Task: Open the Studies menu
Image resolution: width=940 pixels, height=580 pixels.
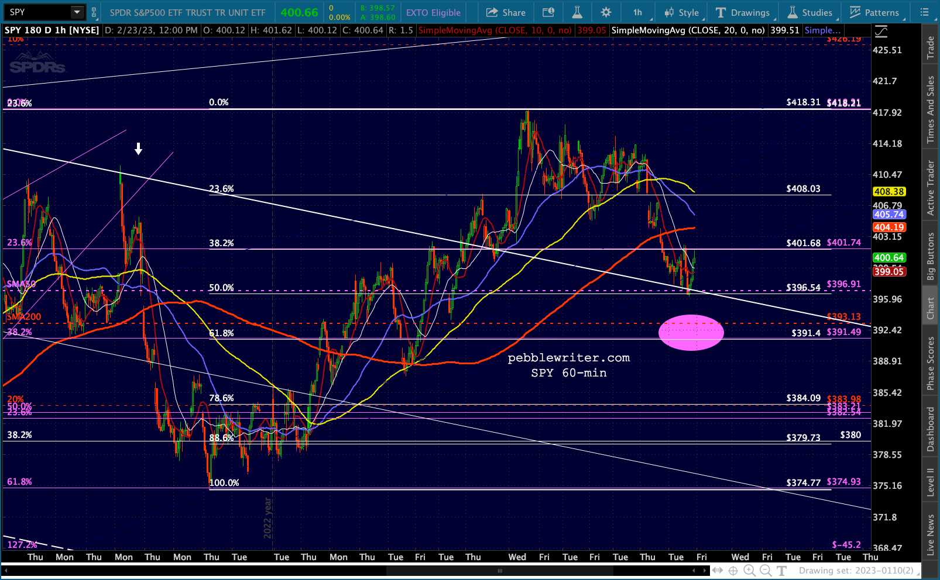Action: point(810,12)
